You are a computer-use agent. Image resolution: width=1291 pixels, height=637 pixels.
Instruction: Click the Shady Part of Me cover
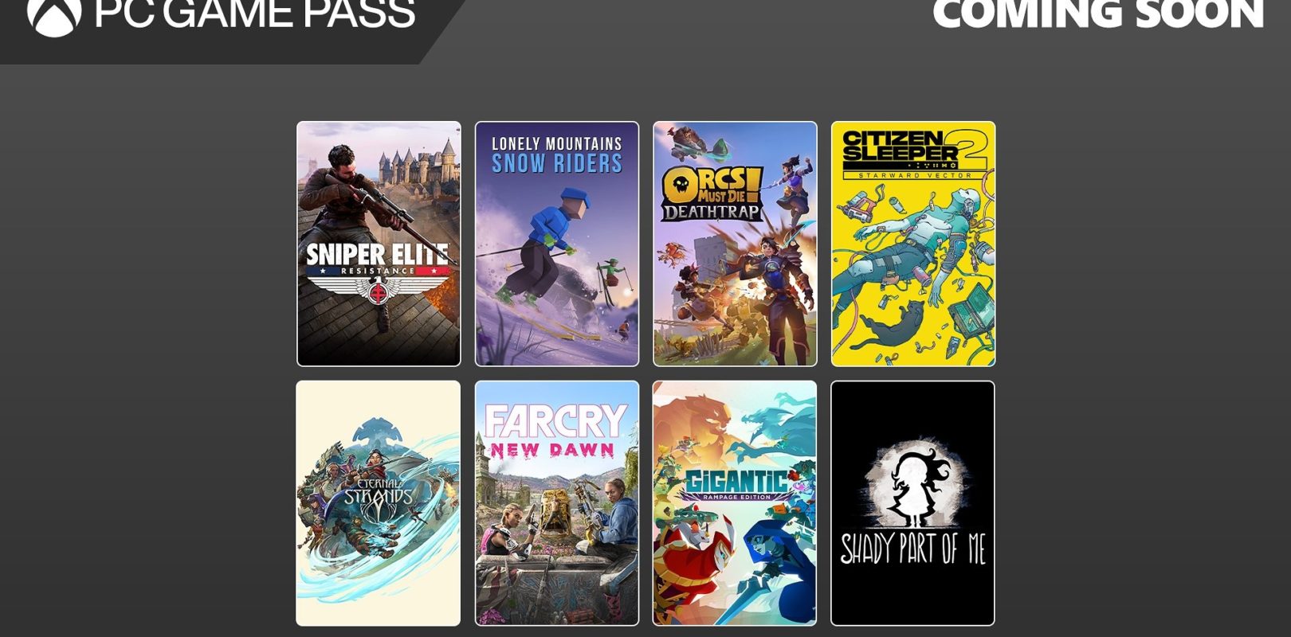pos(913,503)
